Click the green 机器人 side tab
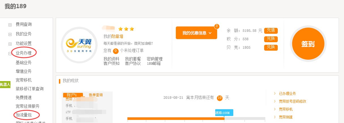Screen dimensions: 344x123 (5, 84)
